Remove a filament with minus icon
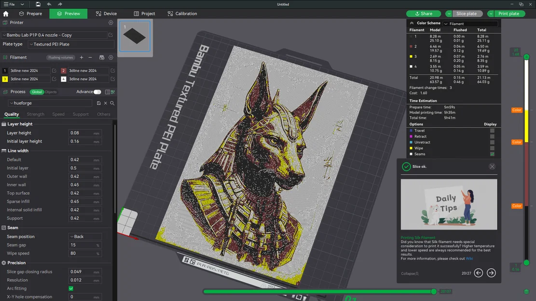This screenshot has width=536, height=301. coord(90,57)
